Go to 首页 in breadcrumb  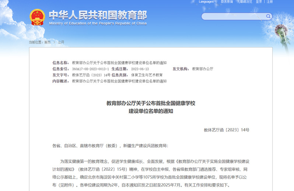(47, 42)
